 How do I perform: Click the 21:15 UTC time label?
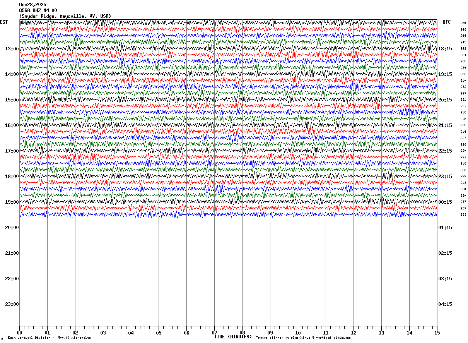coord(445,125)
